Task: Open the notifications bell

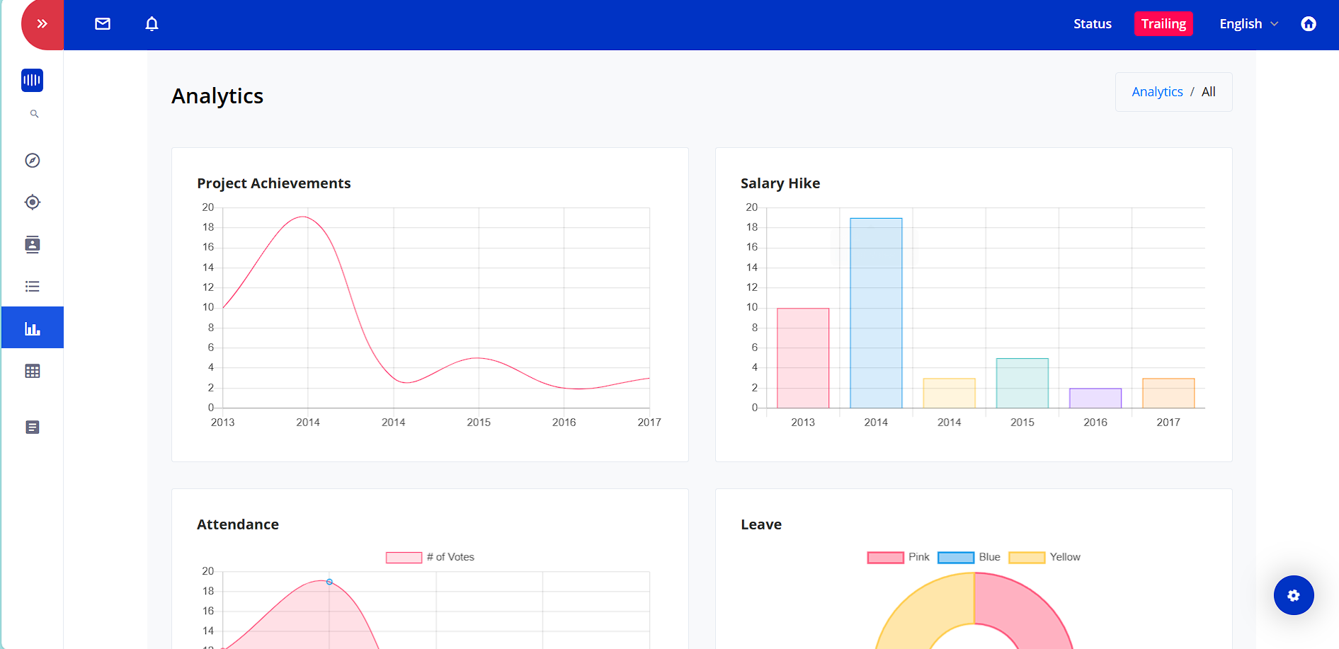Action: point(152,24)
